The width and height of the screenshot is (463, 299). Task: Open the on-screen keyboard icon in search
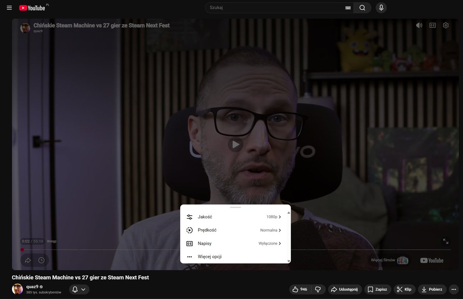coord(348,8)
